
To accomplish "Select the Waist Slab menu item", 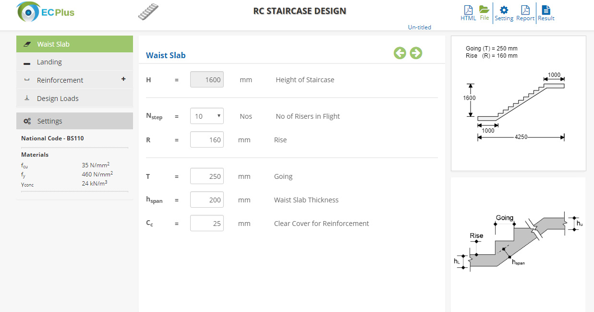I will coord(74,44).
